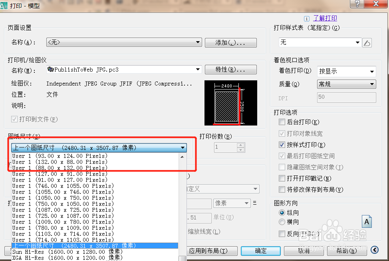Click the 特性(R) button
Image resolution: width=389 pixels, height=261 pixels.
[x=231, y=70]
